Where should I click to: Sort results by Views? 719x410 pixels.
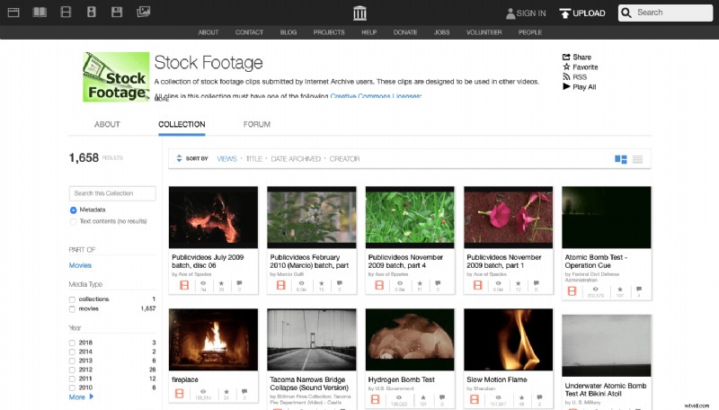coord(227,159)
